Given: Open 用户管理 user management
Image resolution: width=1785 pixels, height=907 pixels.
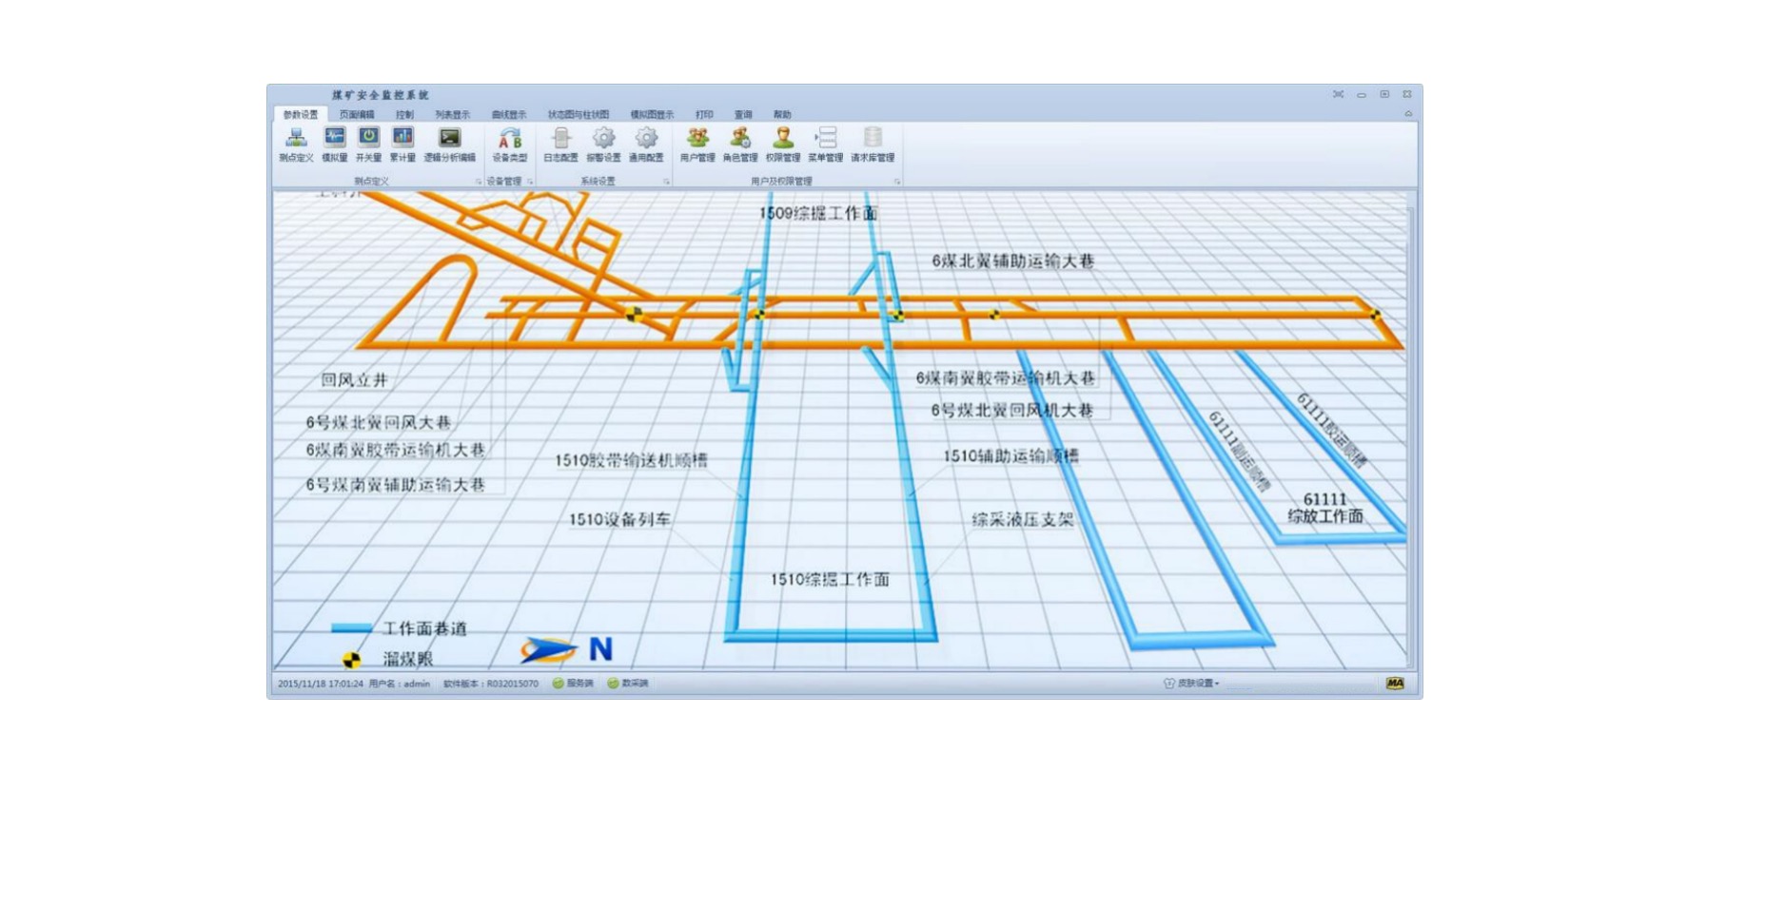Looking at the screenshot, I should pos(697,145).
